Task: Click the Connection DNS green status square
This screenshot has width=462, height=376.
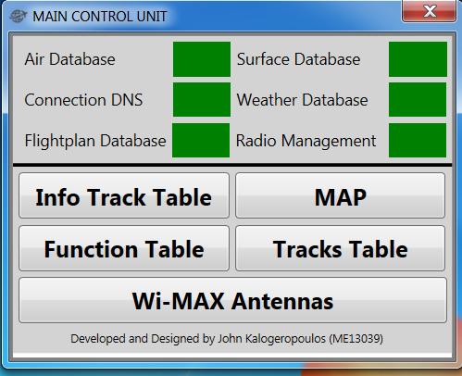Action: (202, 99)
